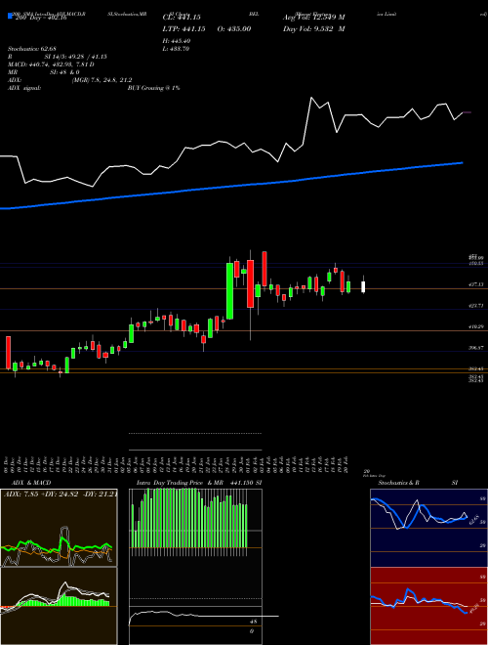Open the red RSI chart panel
This screenshot has width=488, height=645.
(x=428, y=606)
